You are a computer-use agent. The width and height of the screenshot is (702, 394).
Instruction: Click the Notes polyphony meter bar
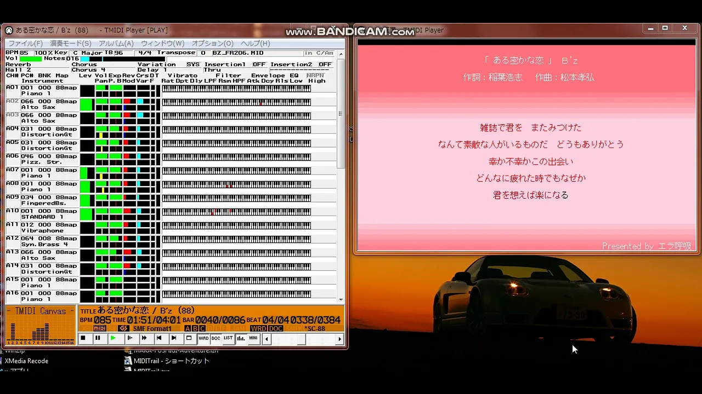pos(122,59)
